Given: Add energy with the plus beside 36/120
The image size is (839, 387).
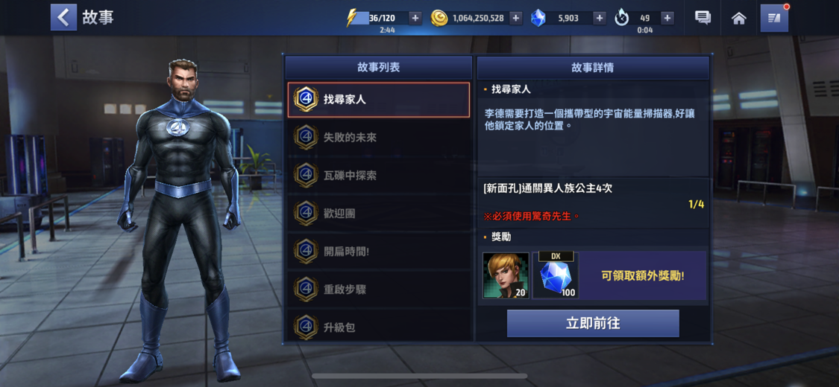Looking at the screenshot, I should pos(415,18).
